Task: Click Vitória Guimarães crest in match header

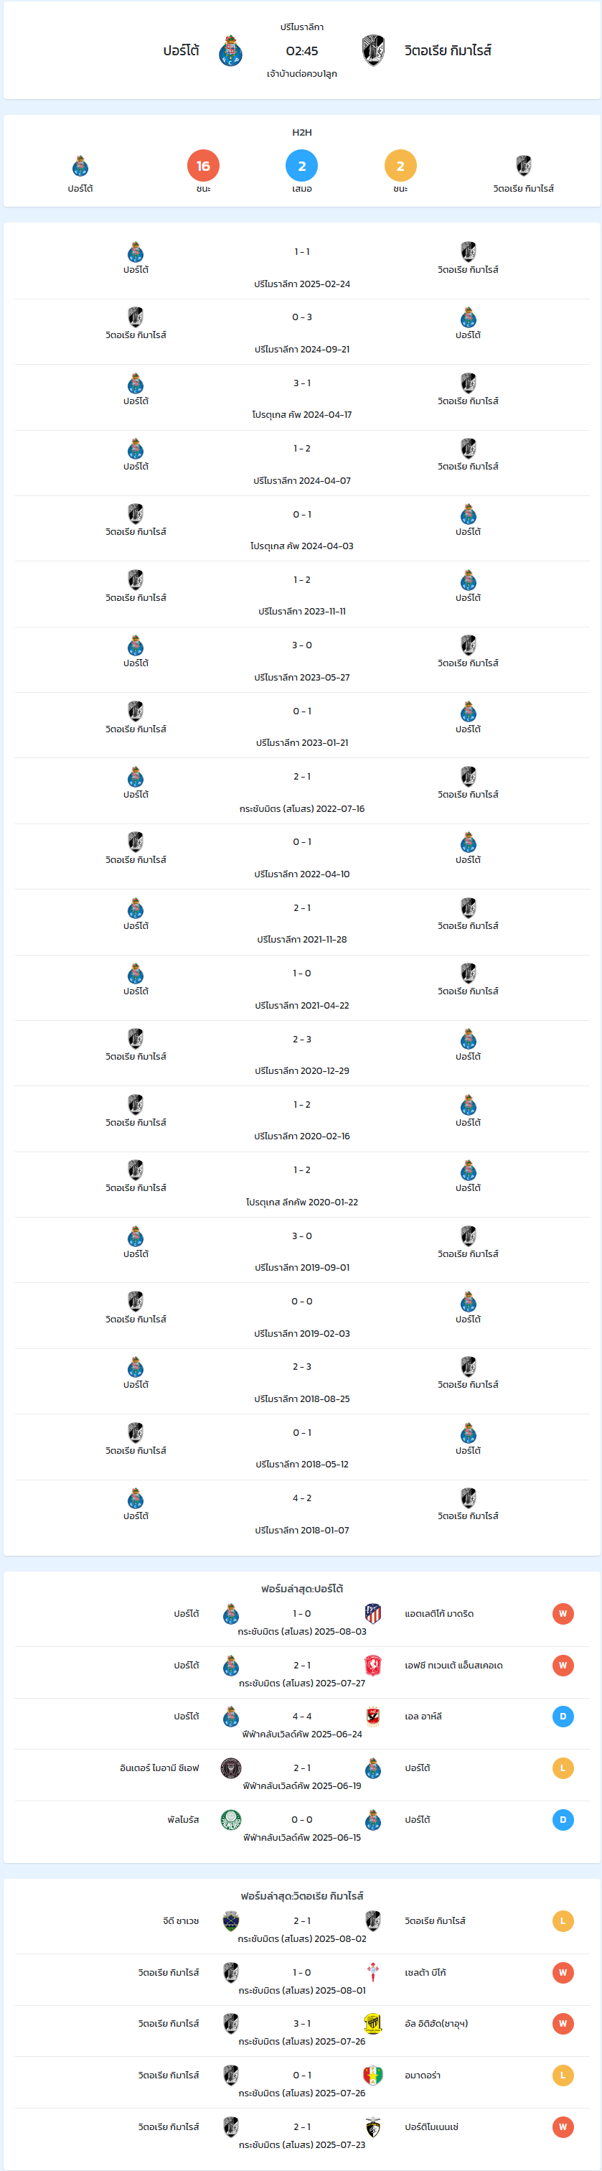Action: [373, 50]
